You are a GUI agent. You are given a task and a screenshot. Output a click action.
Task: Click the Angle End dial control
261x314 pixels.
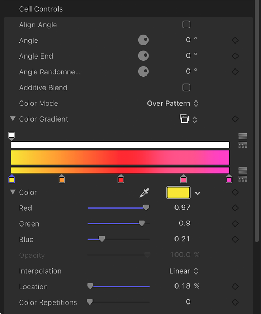pyautogui.click(x=143, y=55)
